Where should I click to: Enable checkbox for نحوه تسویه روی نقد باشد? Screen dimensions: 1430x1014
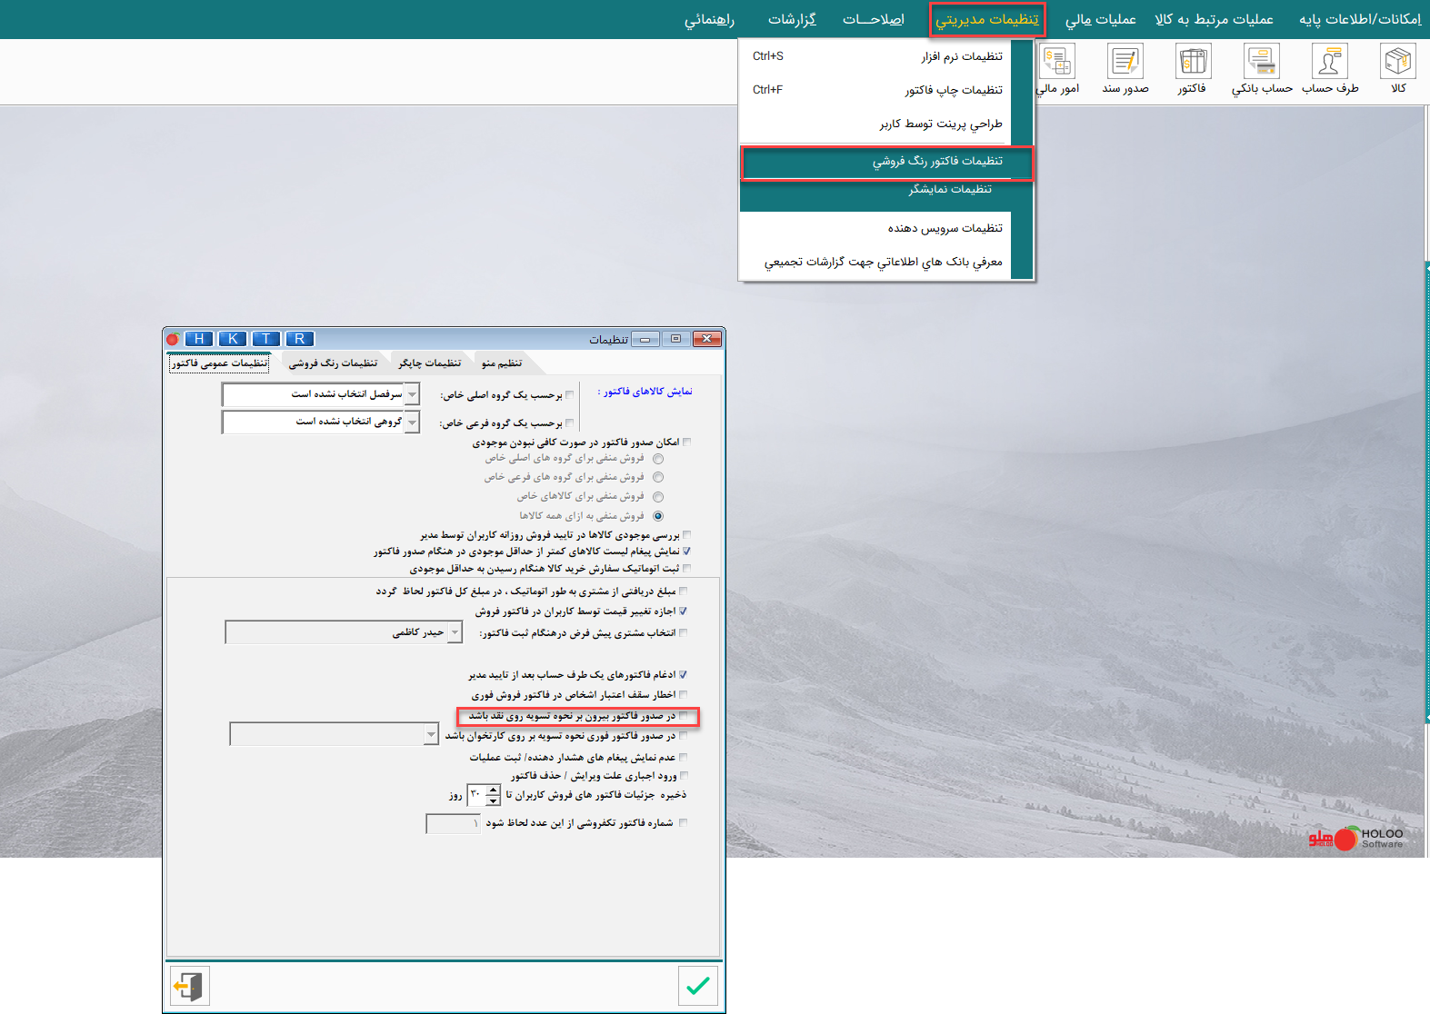pyautogui.click(x=684, y=716)
